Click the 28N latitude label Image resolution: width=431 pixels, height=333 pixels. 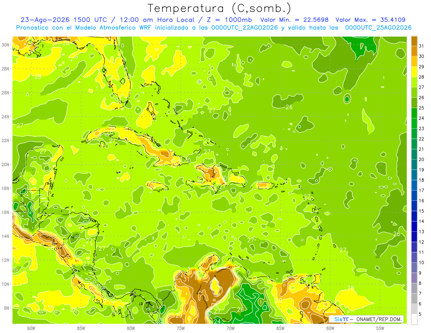pyautogui.click(x=6, y=69)
